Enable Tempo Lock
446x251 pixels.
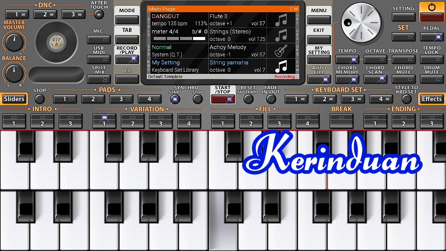click(432, 60)
